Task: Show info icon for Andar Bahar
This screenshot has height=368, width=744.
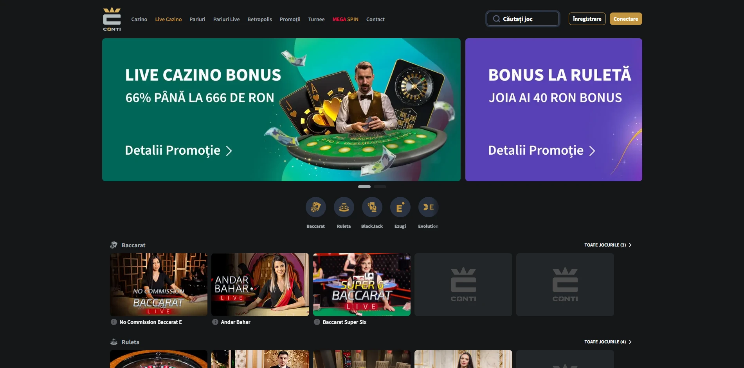Action: 215,322
